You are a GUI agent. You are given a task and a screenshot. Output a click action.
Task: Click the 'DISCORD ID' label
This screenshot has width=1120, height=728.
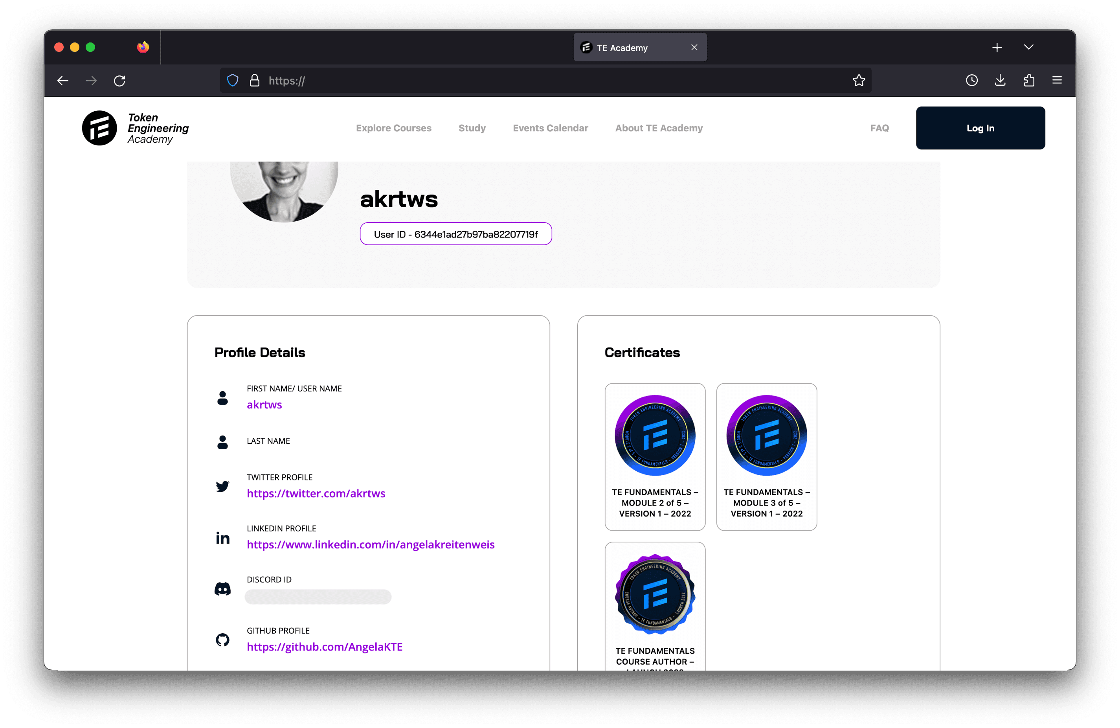(269, 580)
